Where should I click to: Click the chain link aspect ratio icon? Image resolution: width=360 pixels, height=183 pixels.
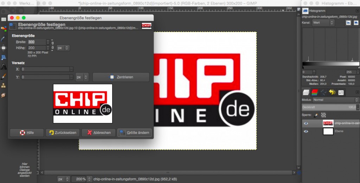click(52, 45)
